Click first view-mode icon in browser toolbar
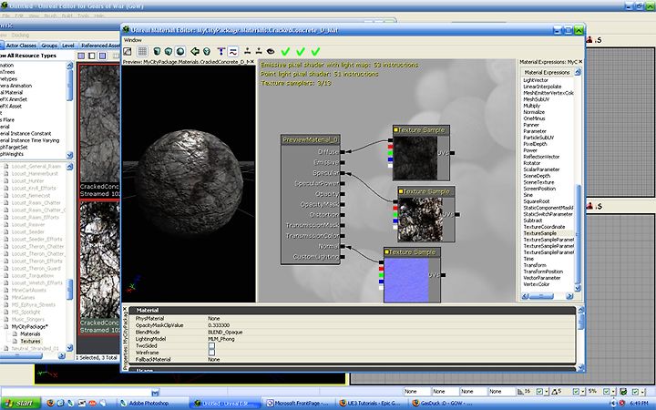656x410 pixels. 81,56
